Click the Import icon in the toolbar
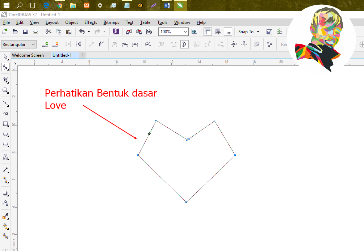The height and width of the screenshot is (251, 364). [129, 31]
